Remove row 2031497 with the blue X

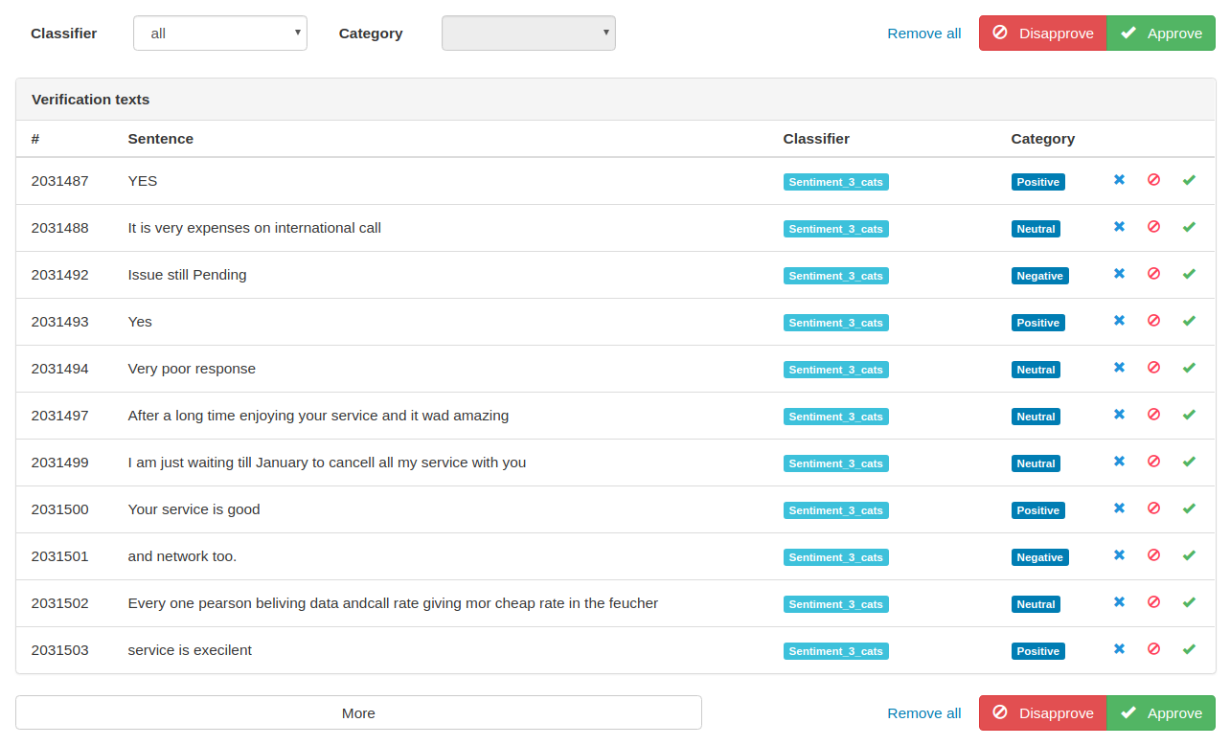click(1119, 415)
